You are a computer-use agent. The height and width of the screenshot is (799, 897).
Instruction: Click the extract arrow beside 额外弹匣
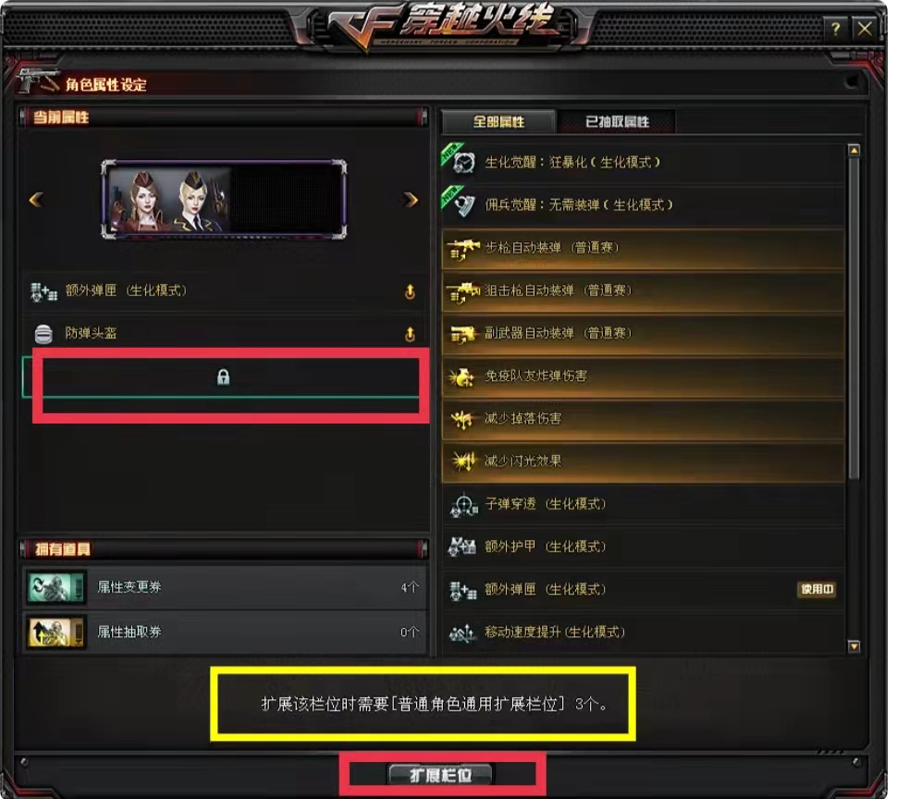pos(410,291)
